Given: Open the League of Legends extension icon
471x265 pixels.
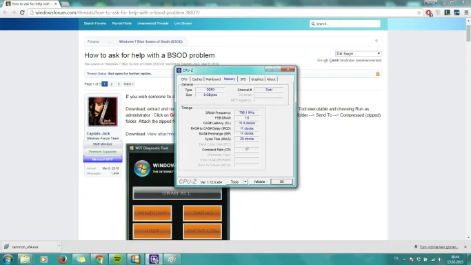Looking at the screenshot, I should pos(448,12).
